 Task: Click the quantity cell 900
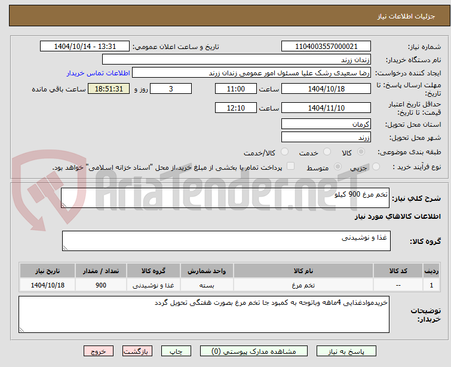pos(101,285)
